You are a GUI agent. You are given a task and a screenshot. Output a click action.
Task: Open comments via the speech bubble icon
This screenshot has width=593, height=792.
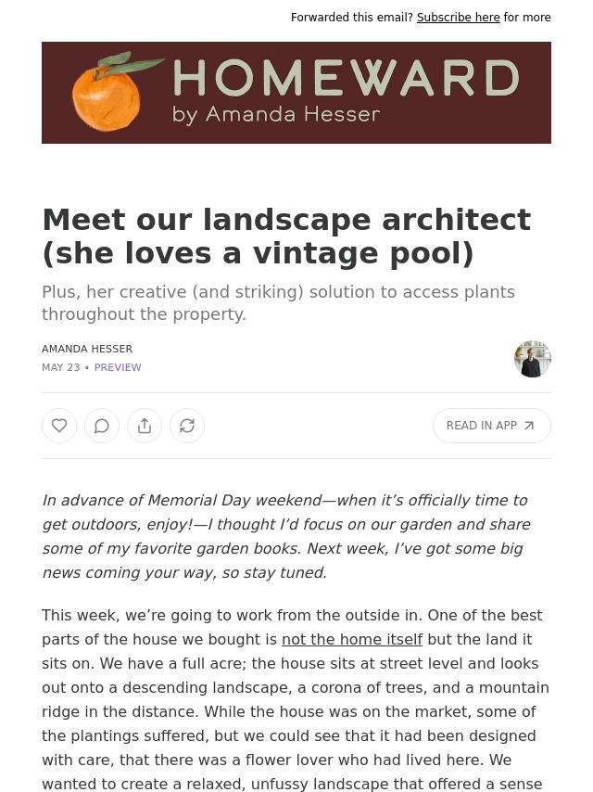click(102, 426)
